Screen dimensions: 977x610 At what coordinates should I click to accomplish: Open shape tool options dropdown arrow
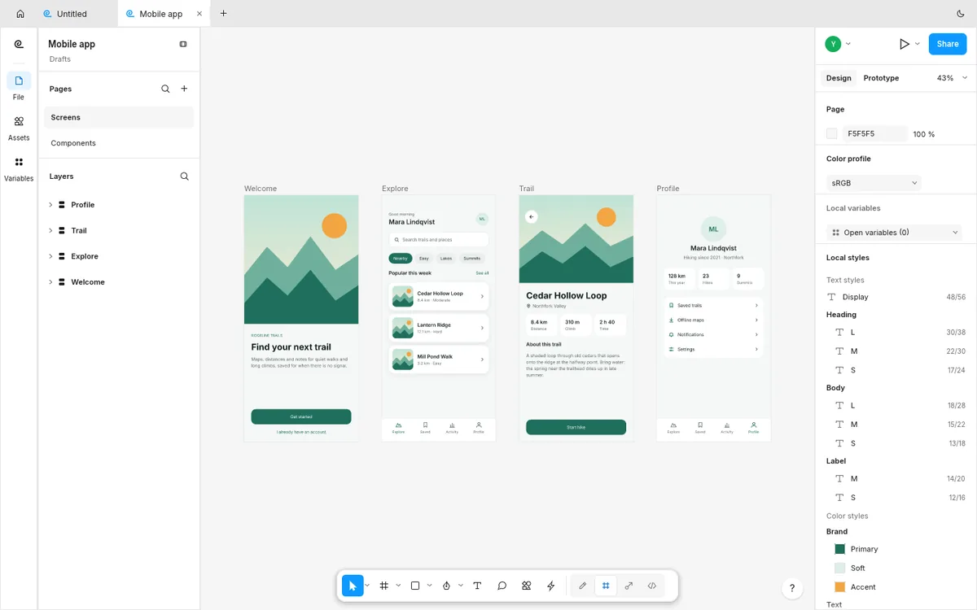click(x=429, y=586)
